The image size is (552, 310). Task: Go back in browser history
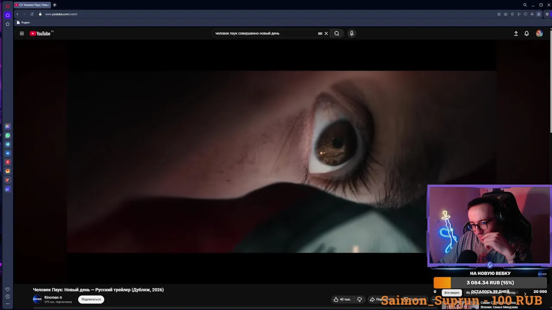click(17, 14)
